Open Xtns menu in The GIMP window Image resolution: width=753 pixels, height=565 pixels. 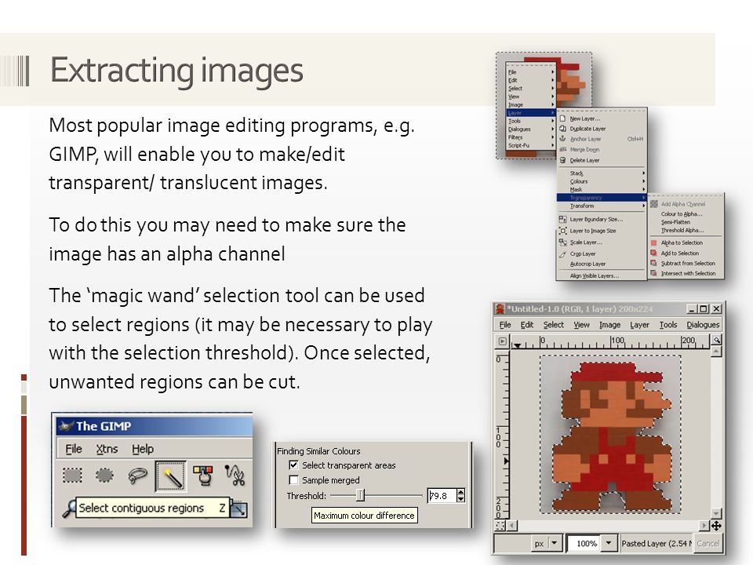107,449
